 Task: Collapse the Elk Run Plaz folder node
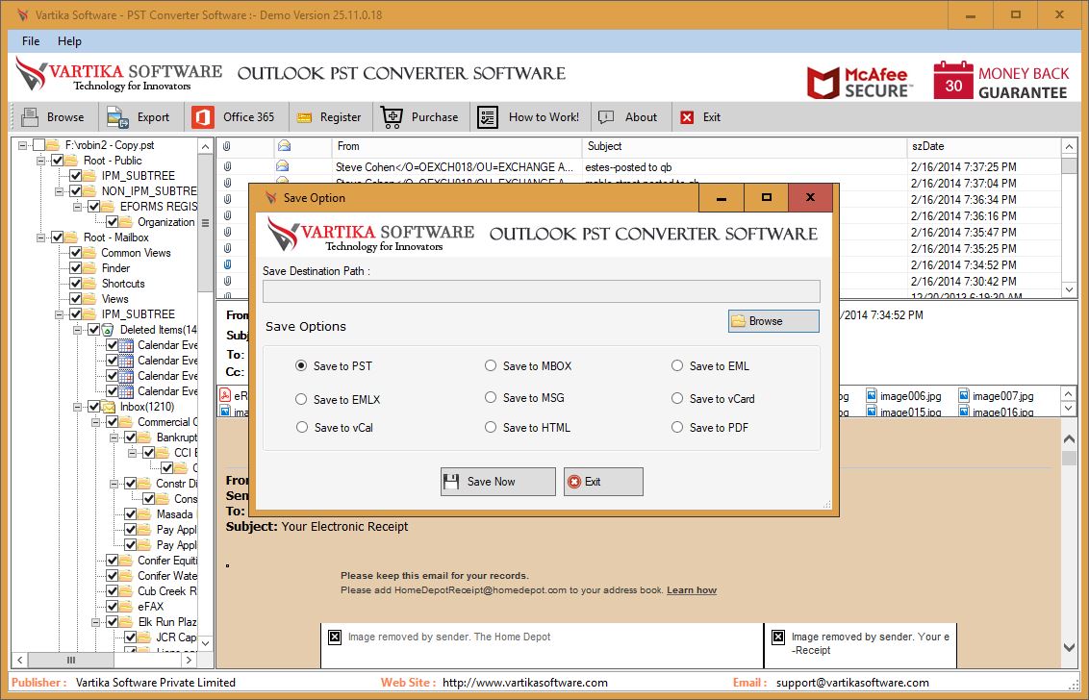[95, 622]
